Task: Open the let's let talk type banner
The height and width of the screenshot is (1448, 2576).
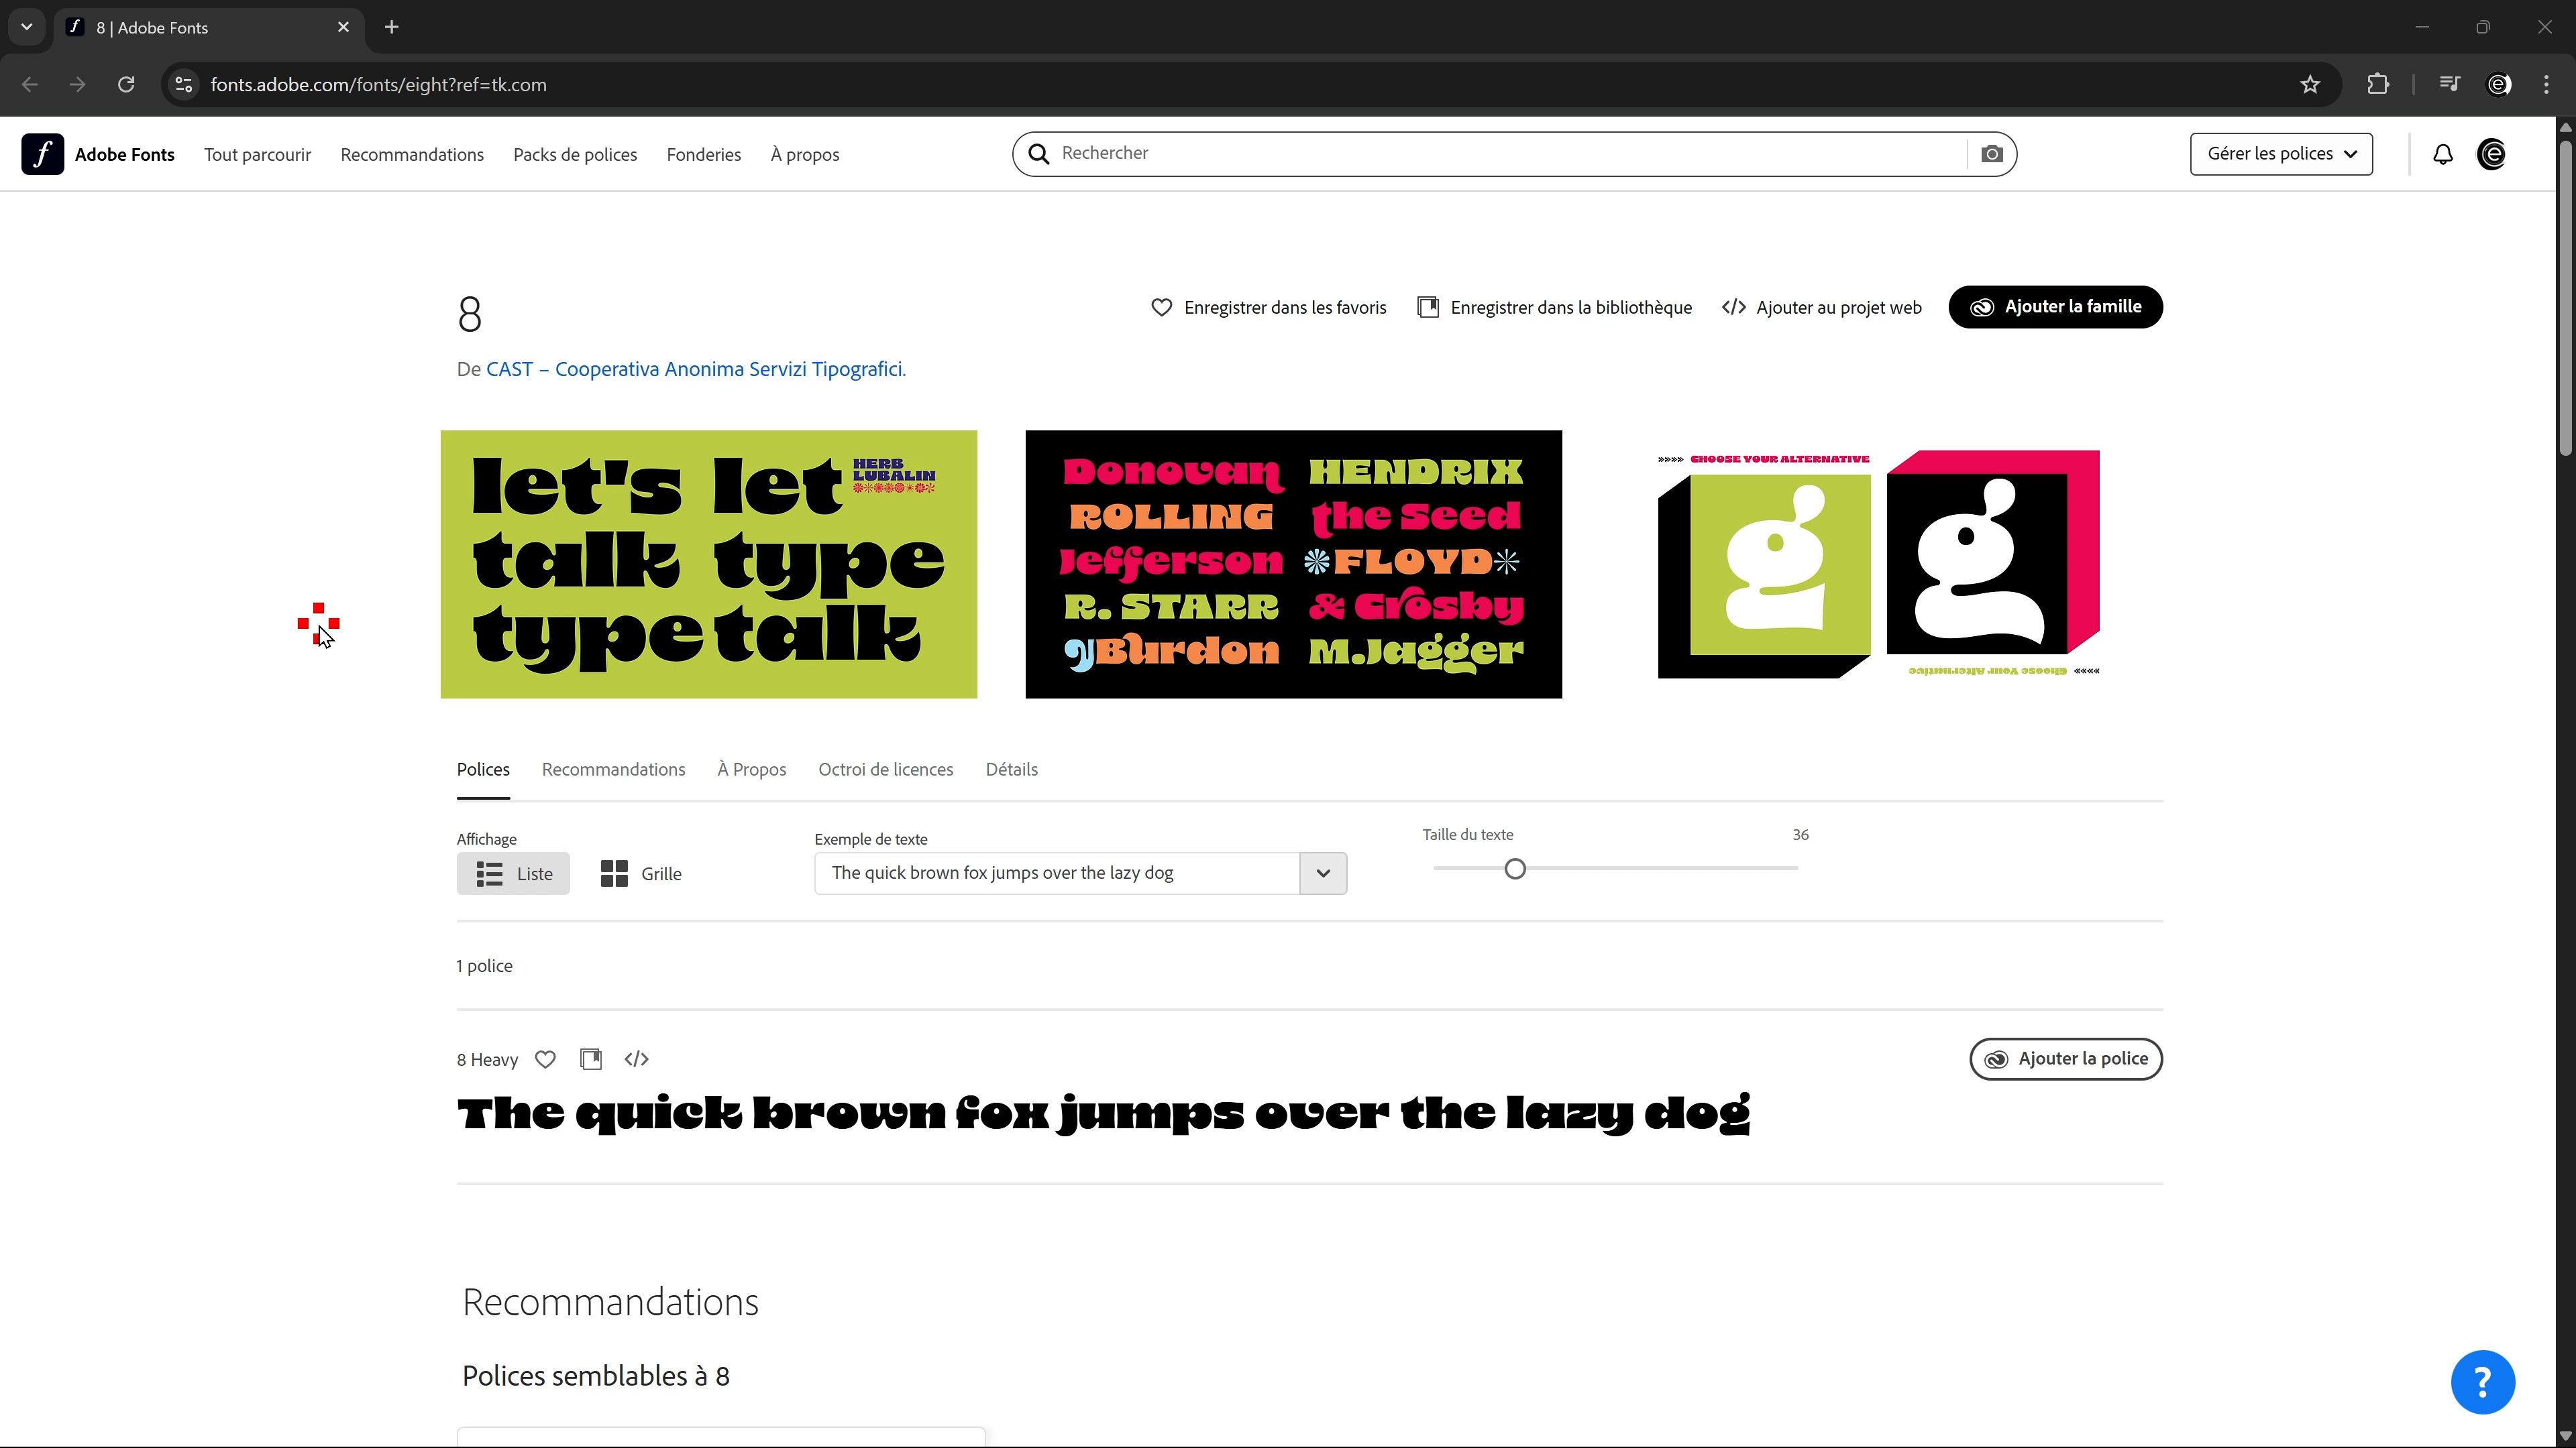Action: [x=708, y=564]
